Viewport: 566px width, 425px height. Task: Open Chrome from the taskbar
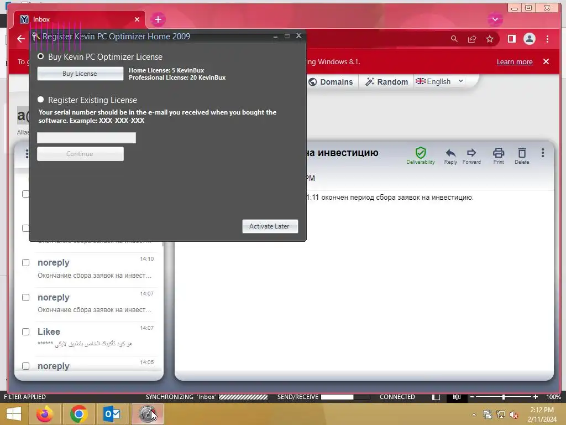point(78,414)
